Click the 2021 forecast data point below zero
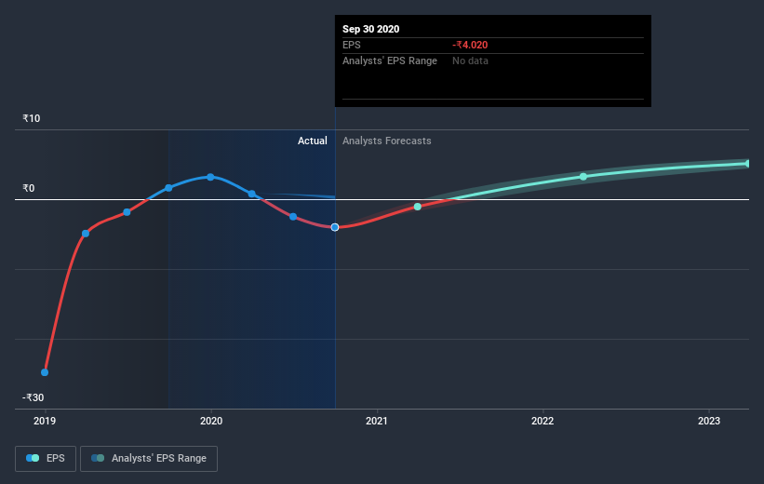The width and height of the screenshot is (764, 484). point(418,207)
